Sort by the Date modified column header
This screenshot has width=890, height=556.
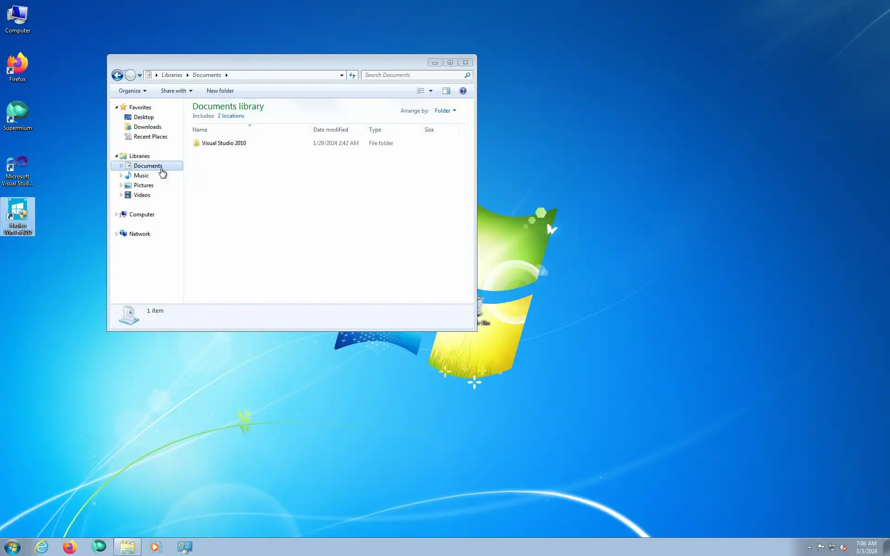pos(331,130)
